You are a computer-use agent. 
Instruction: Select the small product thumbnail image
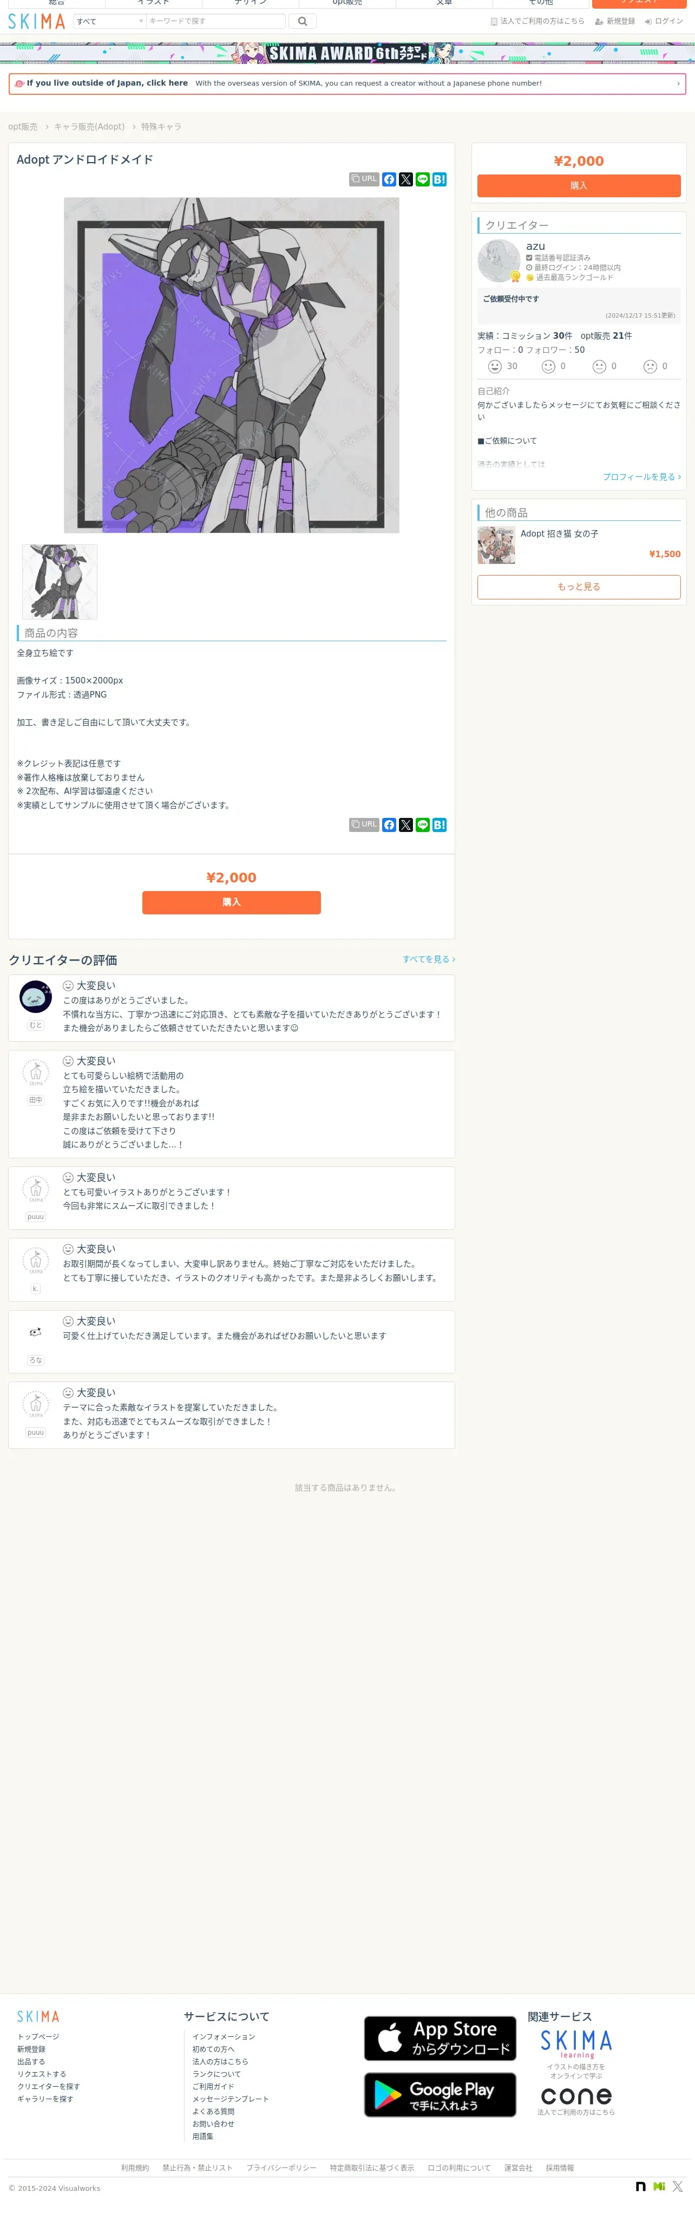60,582
